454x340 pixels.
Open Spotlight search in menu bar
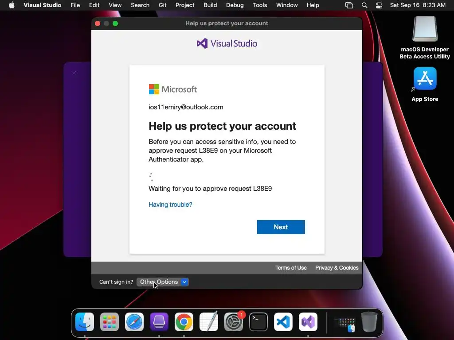364,5
